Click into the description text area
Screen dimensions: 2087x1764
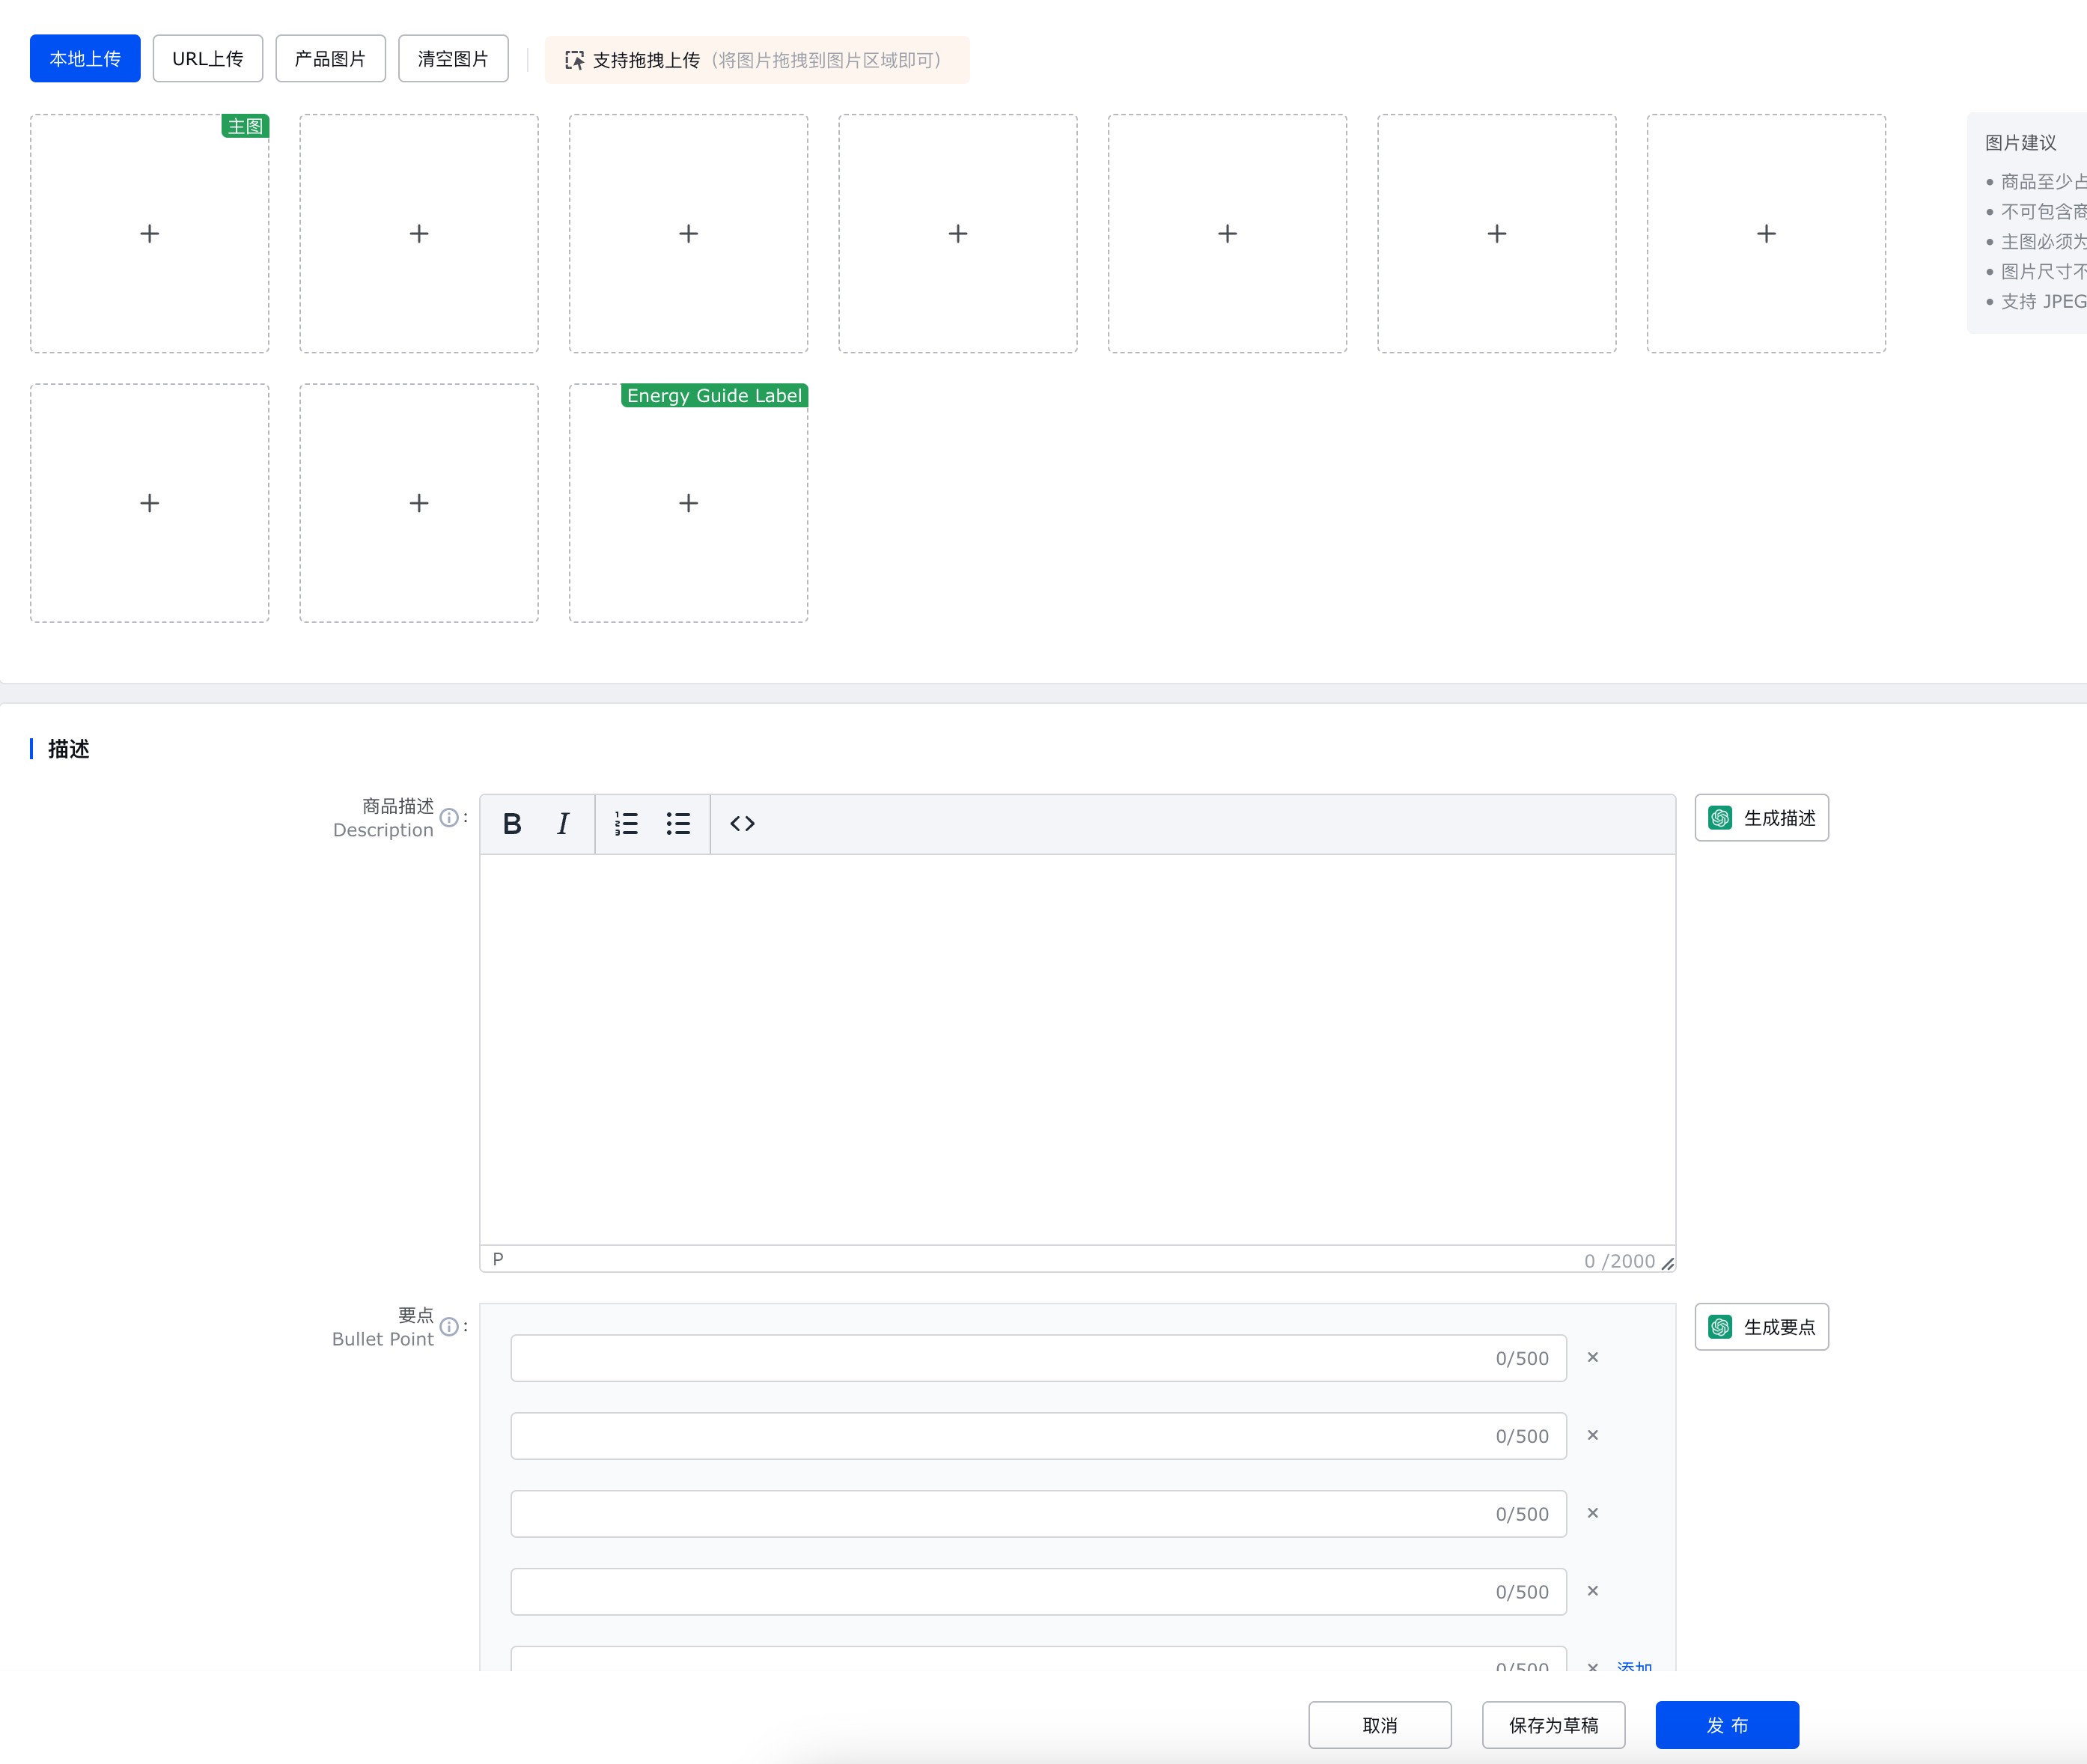[x=1076, y=1048]
